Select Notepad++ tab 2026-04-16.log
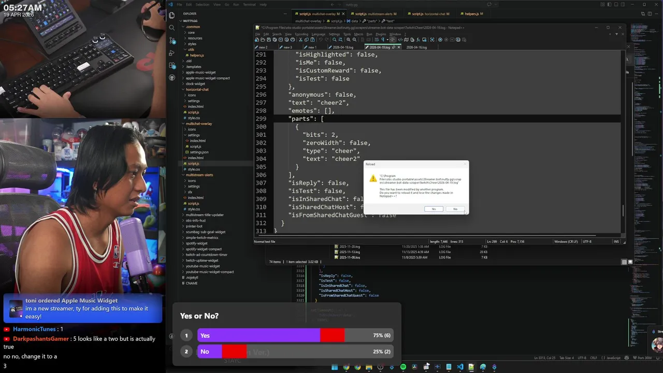This screenshot has width=663, height=373. click(416, 47)
